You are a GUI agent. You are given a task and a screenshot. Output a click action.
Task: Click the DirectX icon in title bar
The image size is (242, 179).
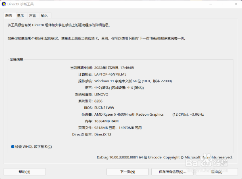[4, 4]
